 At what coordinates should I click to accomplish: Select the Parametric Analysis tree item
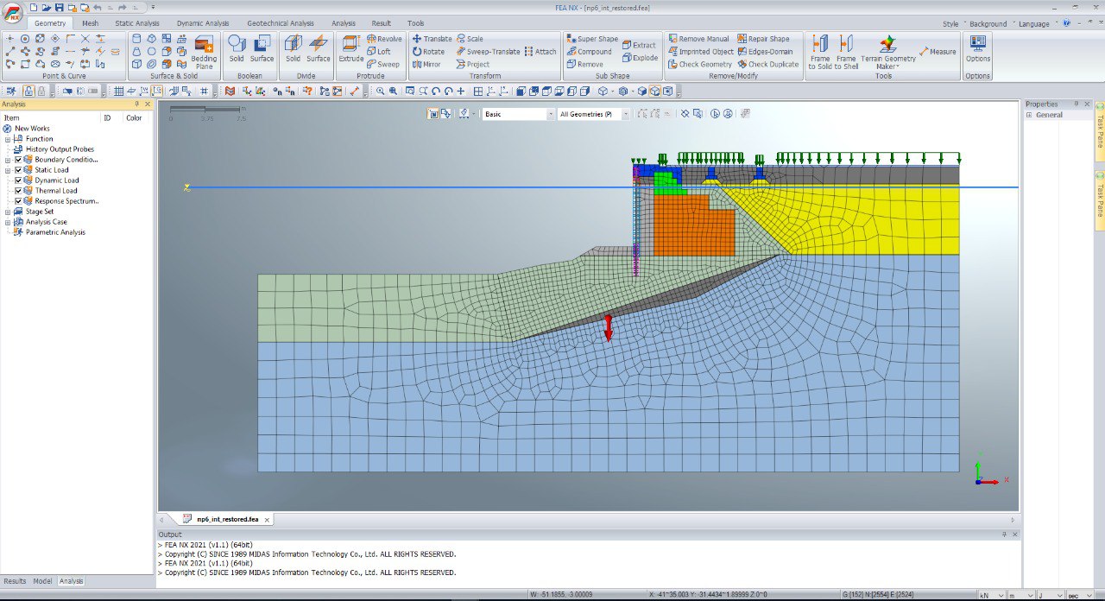(x=55, y=232)
